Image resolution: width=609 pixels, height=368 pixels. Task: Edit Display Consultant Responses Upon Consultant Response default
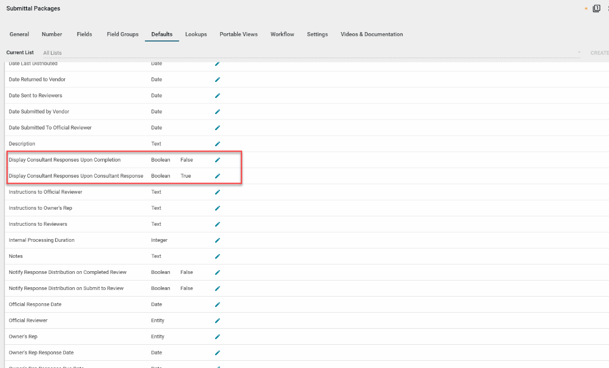click(217, 176)
